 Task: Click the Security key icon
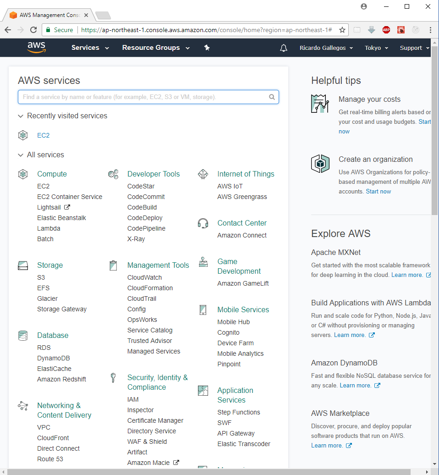pos(113,378)
